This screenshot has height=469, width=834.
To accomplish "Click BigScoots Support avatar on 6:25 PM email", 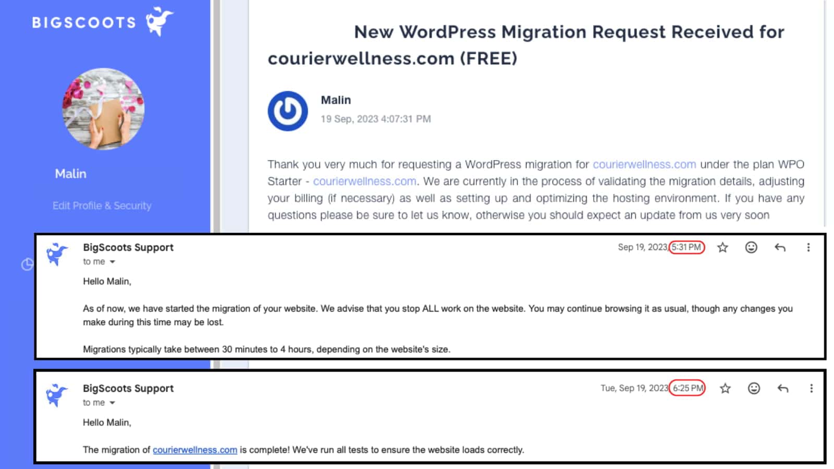I will point(57,395).
